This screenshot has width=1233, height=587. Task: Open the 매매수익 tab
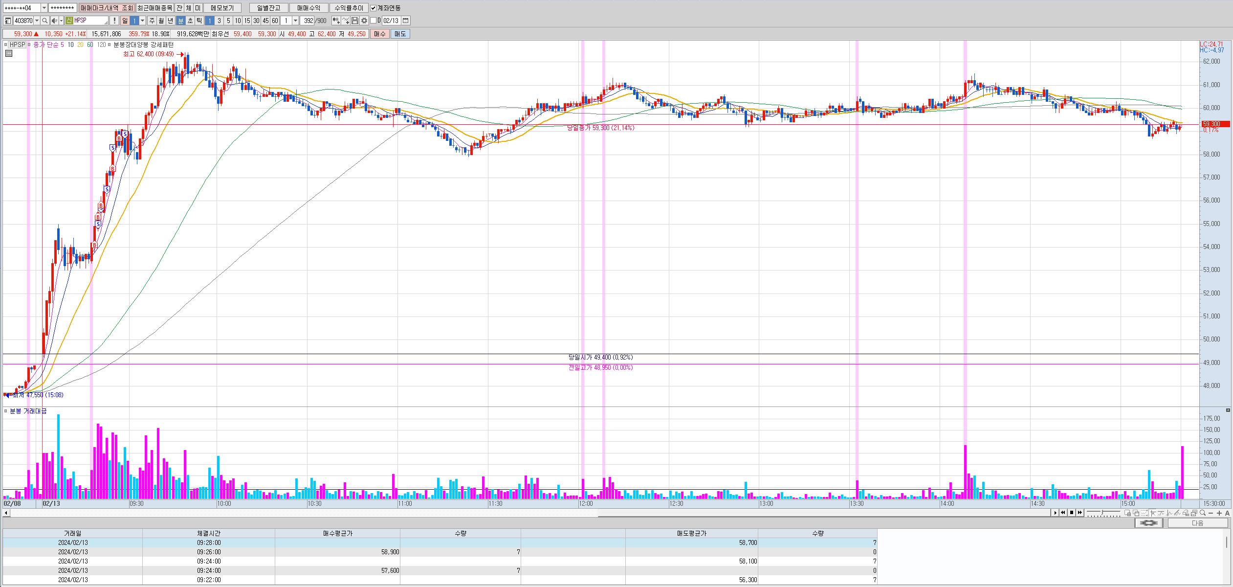[x=308, y=8]
